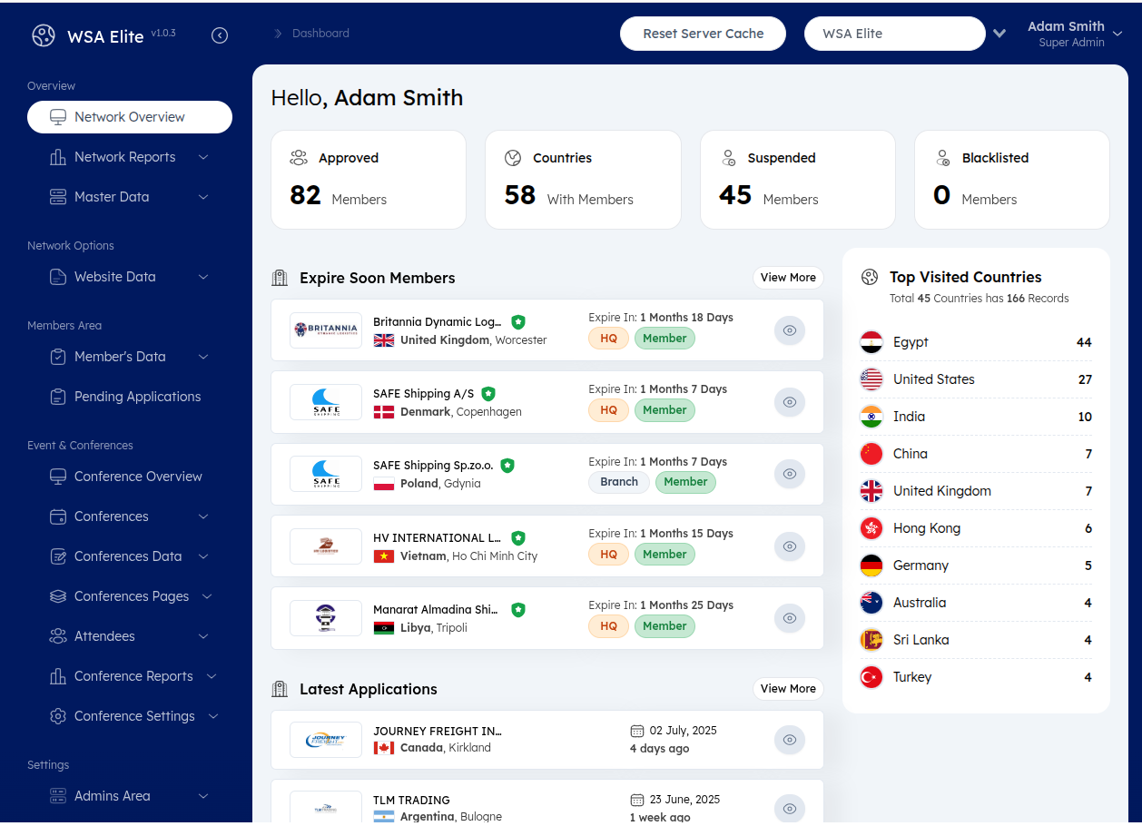View SAFE Shipping A/S member via eye icon
1142x826 pixels.
click(x=790, y=402)
